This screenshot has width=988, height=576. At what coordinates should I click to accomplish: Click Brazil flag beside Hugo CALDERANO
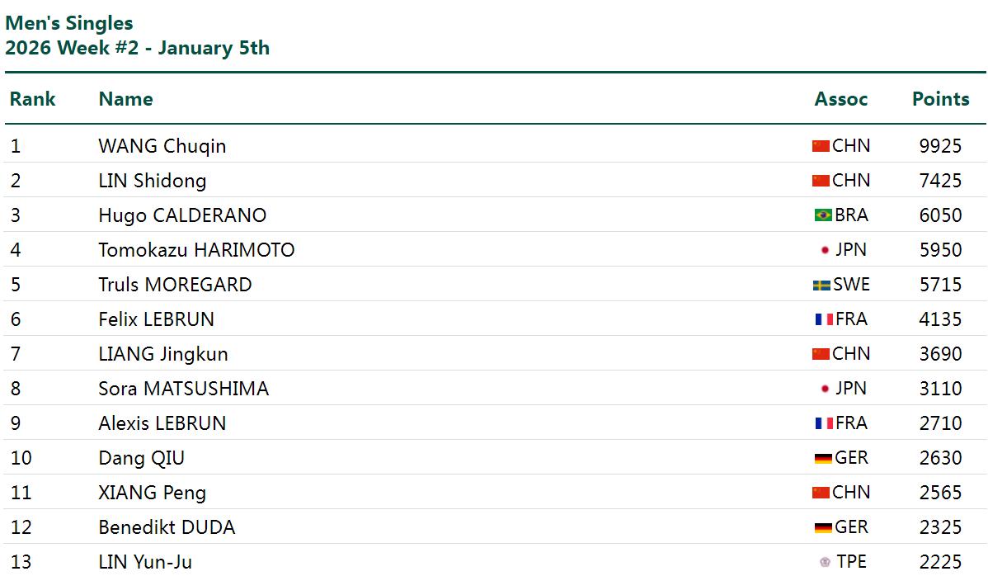click(x=822, y=215)
